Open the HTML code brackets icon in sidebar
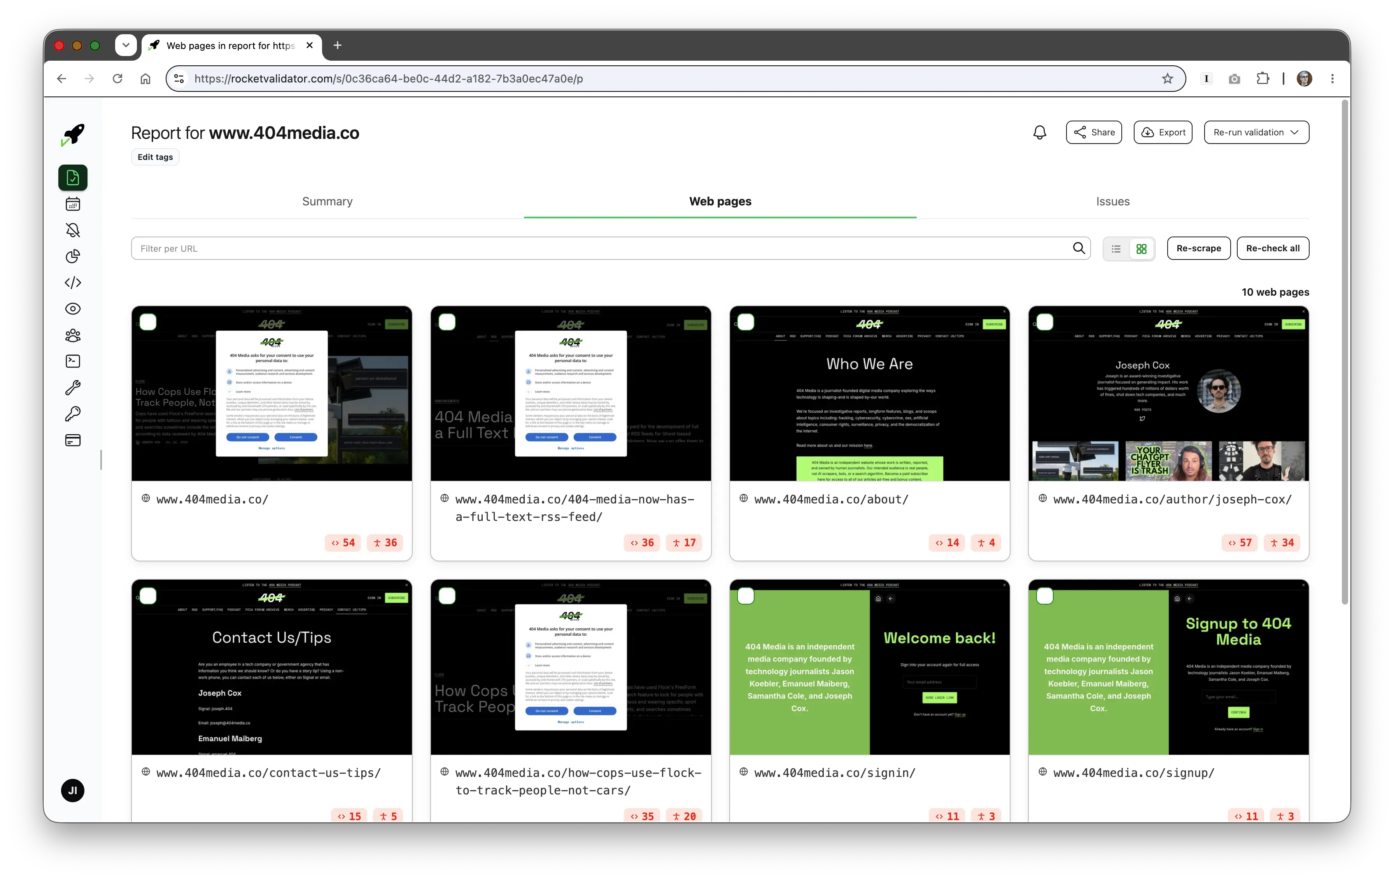1394x880 pixels. tap(73, 282)
